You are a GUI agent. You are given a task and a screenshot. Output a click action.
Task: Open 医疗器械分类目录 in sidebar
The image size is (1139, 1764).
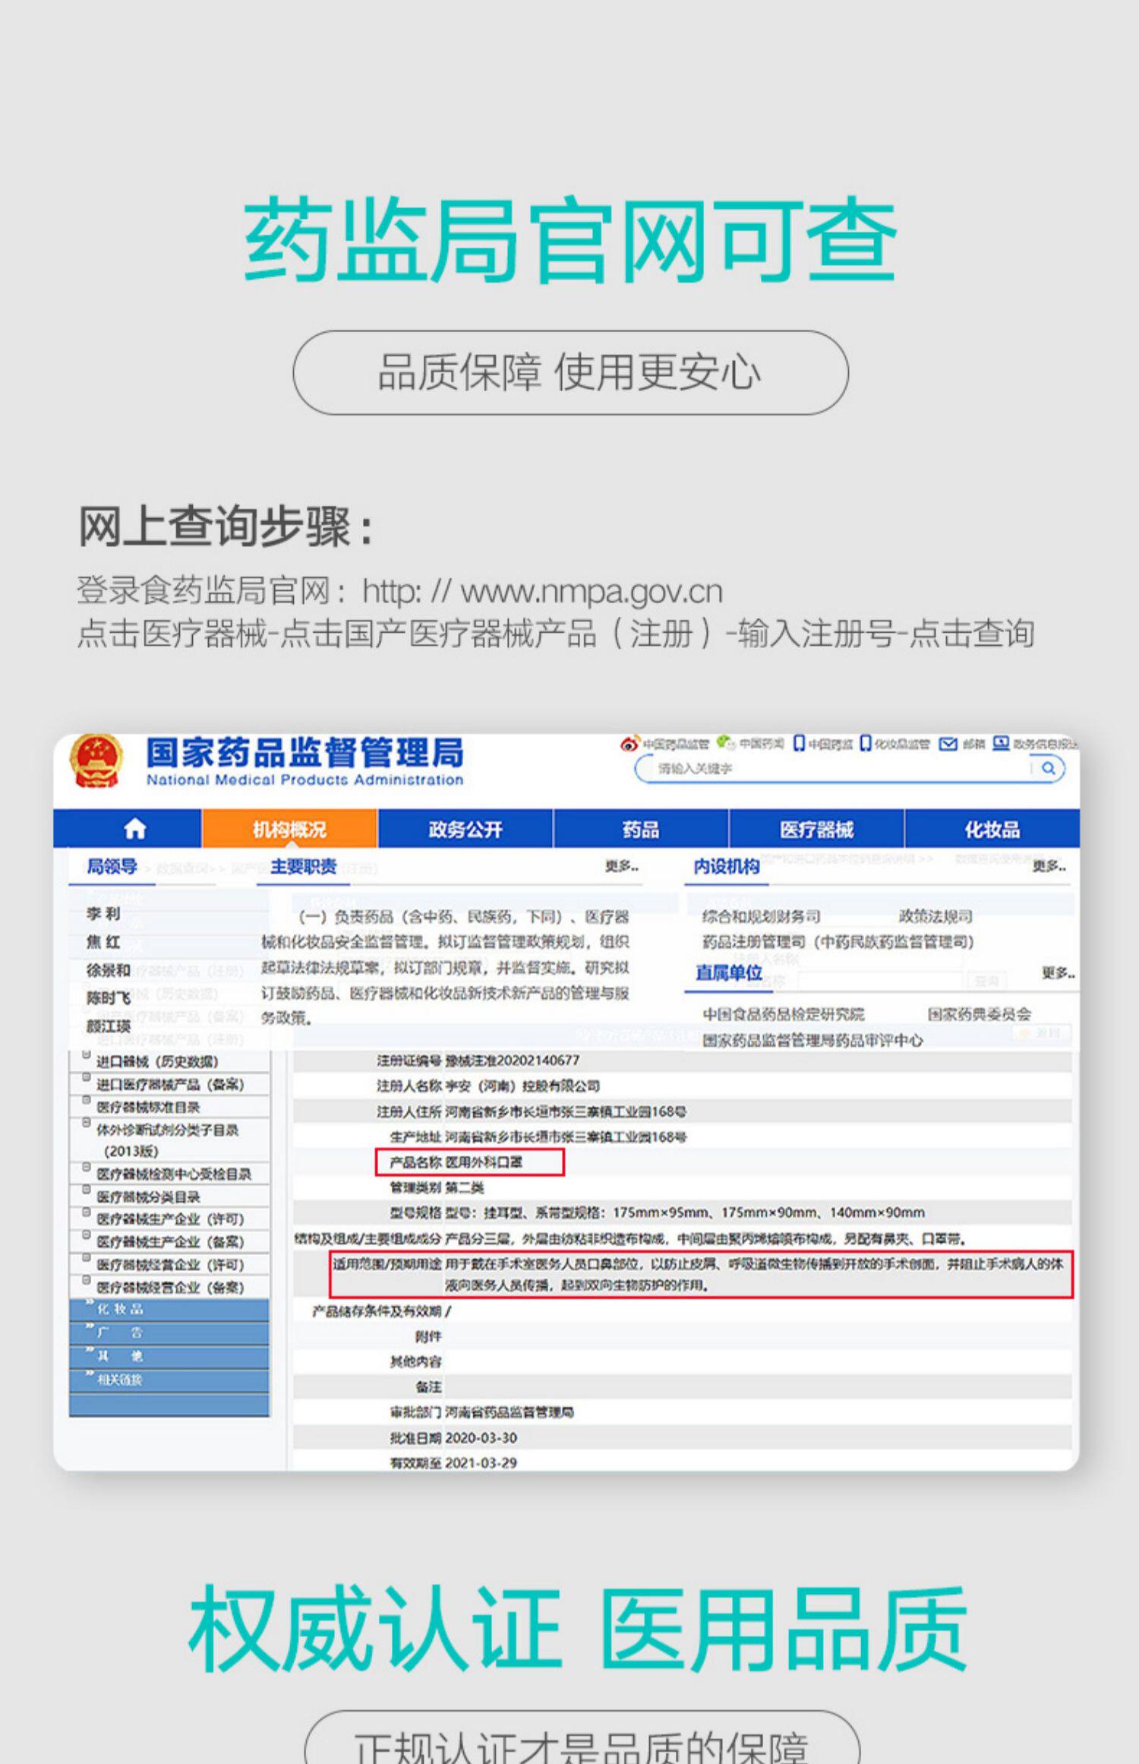point(149,1197)
